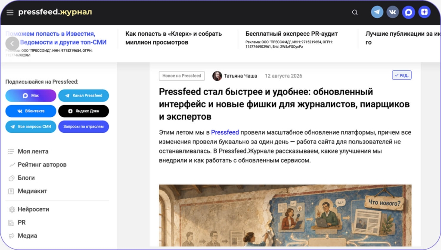Screen dimensions: 441x250
Task: Subscribe via Канал Pressfeed button
Action: [84, 95]
